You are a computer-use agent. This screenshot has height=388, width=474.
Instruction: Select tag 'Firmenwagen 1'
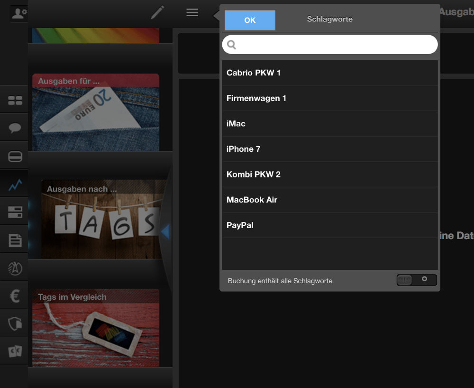point(330,98)
